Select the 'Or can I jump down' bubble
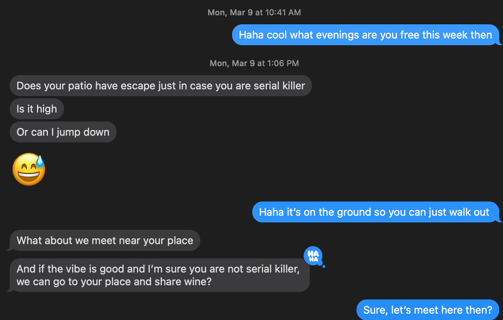 coord(63,132)
